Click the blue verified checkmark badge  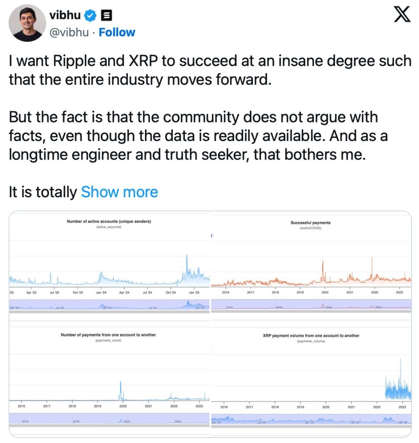pos(90,16)
